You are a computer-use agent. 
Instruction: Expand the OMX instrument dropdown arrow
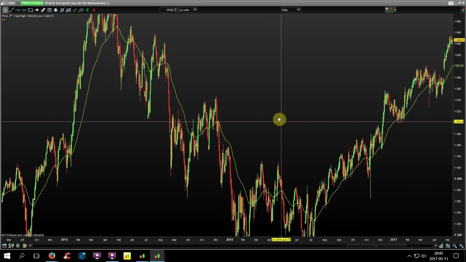(x=7, y=3)
